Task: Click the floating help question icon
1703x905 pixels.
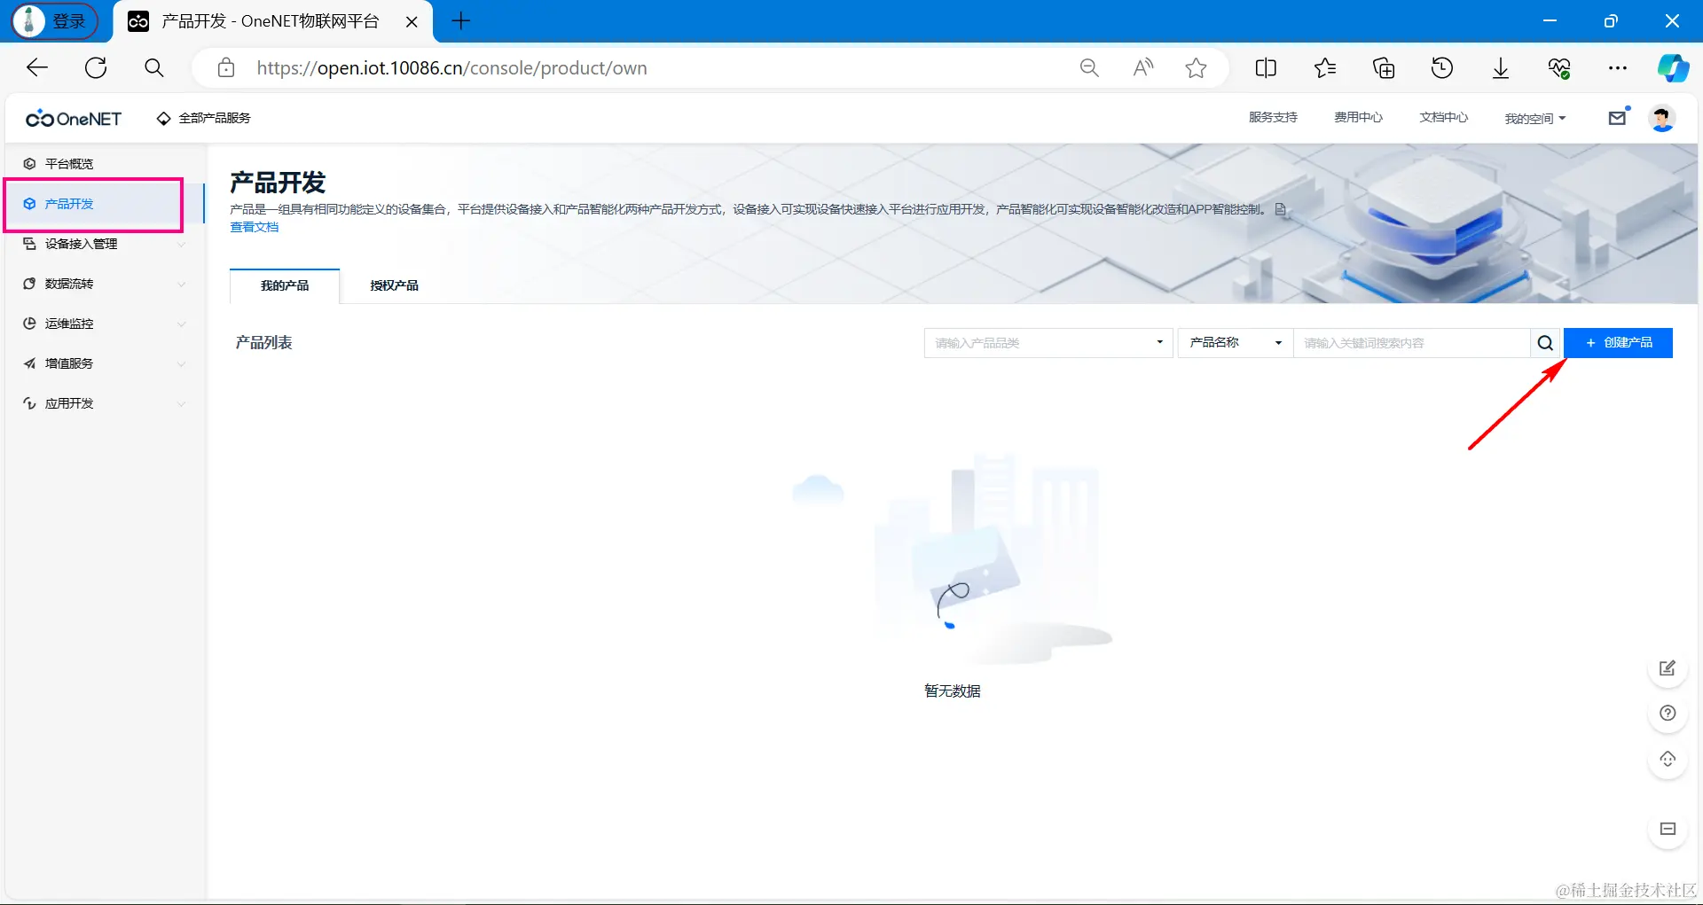Action: pos(1668,713)
